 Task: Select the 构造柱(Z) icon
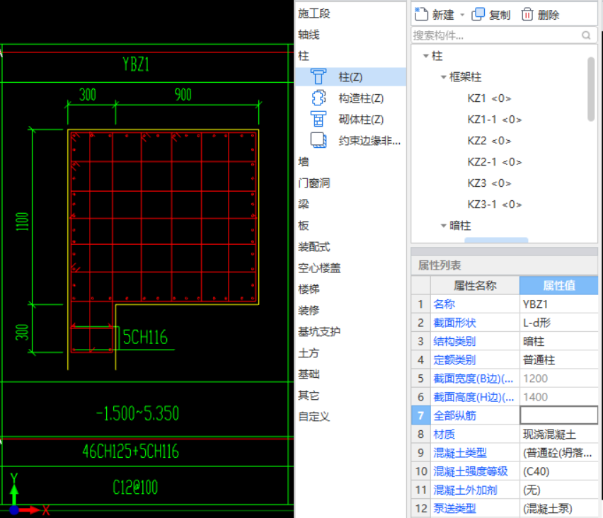[318, 98]
